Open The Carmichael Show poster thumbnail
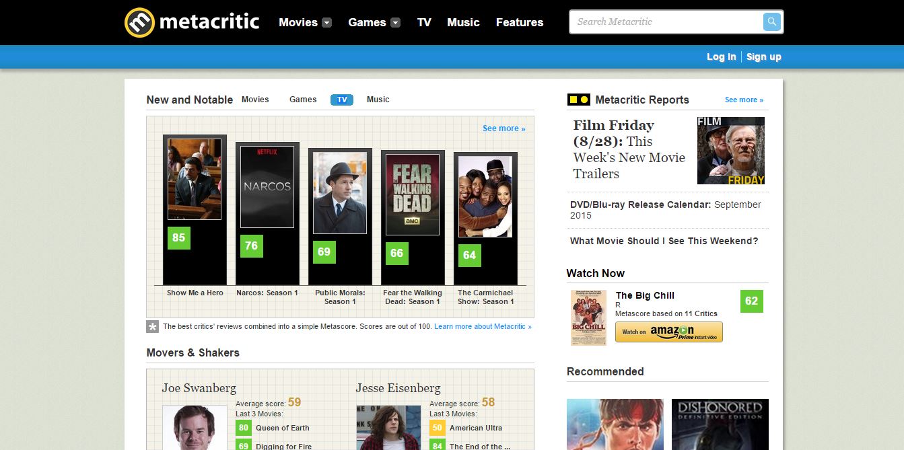904x450 pixels. tap(485, 196)
